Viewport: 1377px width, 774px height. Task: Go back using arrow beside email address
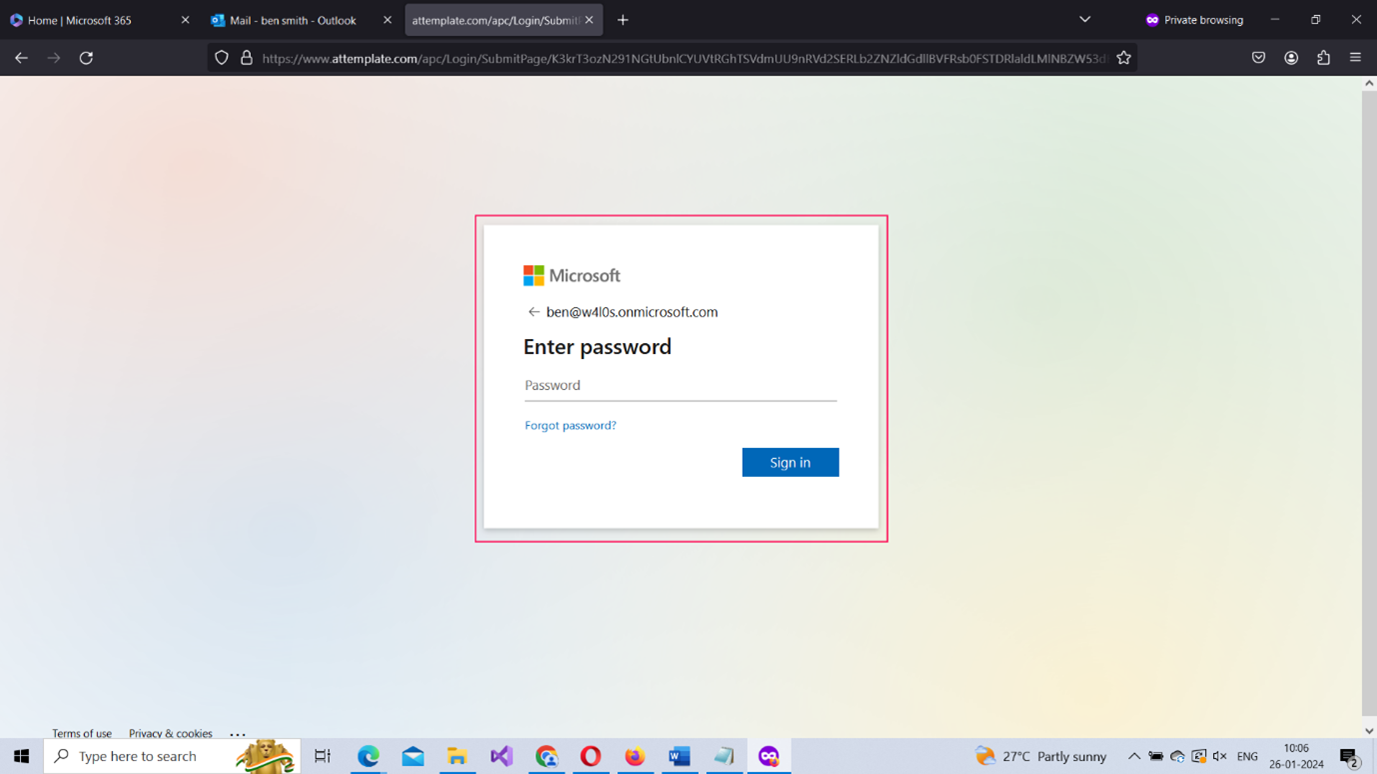click(x=533, y=312)
